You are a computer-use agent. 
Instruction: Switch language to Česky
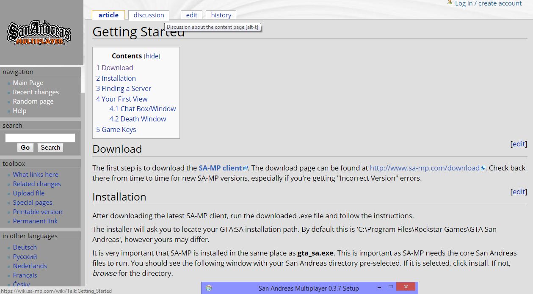(21, 284)
